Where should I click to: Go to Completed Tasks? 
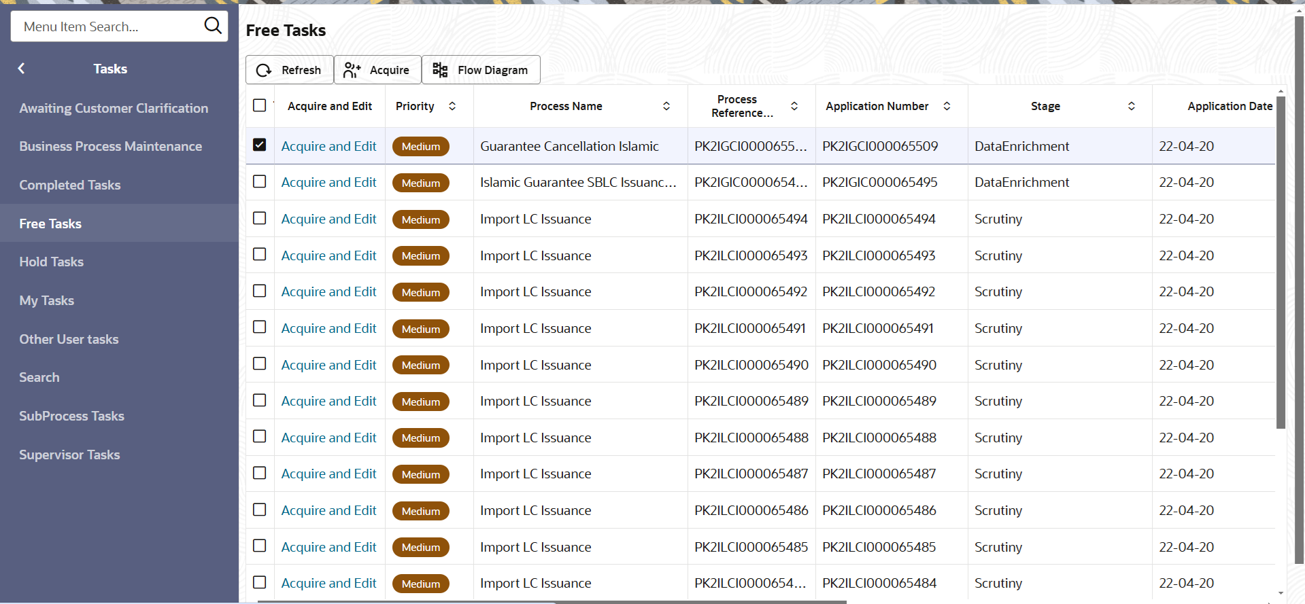point(70,185)
